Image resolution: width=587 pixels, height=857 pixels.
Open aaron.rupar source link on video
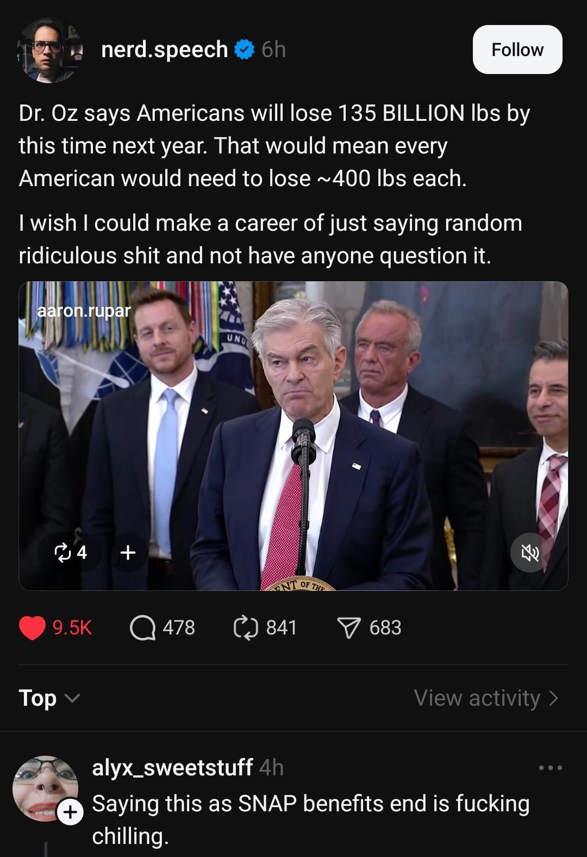[84, 311]
